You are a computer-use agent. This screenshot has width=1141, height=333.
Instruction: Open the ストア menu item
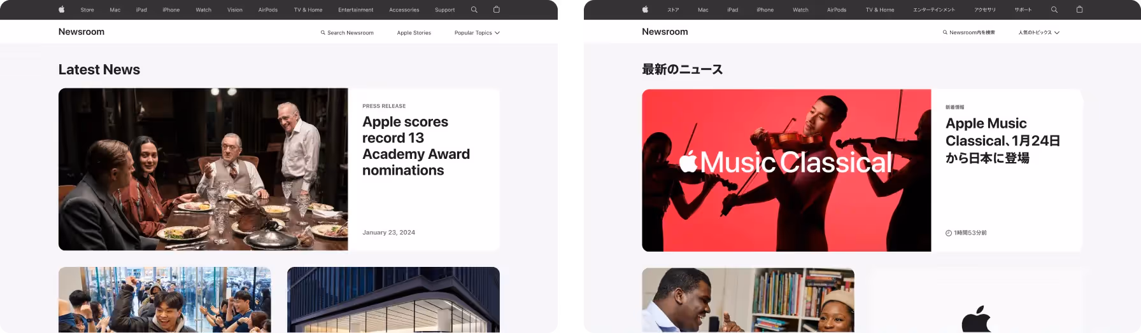(x=673, y=10)
